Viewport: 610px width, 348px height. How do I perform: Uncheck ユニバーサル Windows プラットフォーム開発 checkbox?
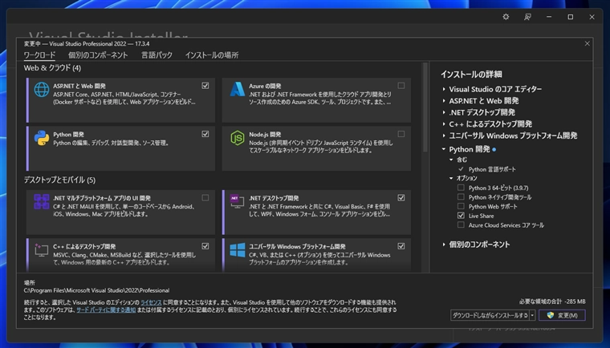coord(401,246)
